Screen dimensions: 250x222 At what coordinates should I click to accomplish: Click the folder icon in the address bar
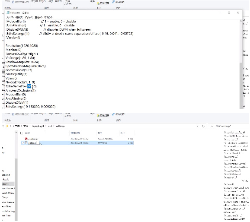click(7, 126)
